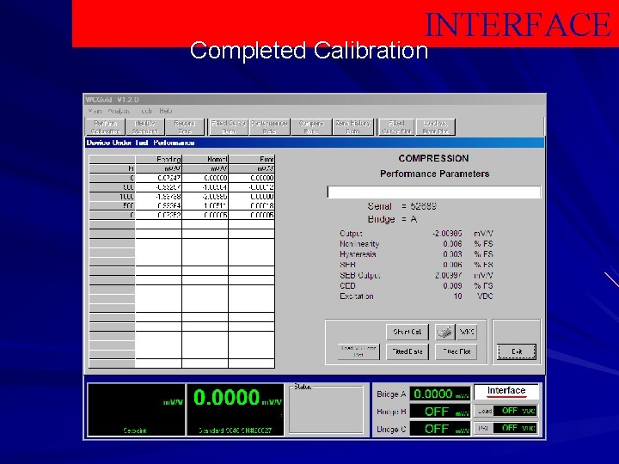The image size is (619, 464).
Task: Click the WCGold V1.2.0 title bar
Action: click(x=315, y=100)
